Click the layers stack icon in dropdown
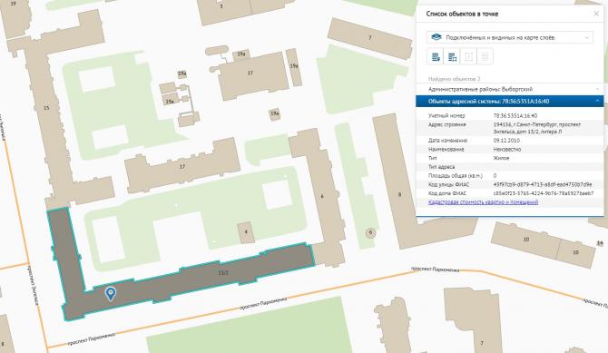 (x=436, y=37)
